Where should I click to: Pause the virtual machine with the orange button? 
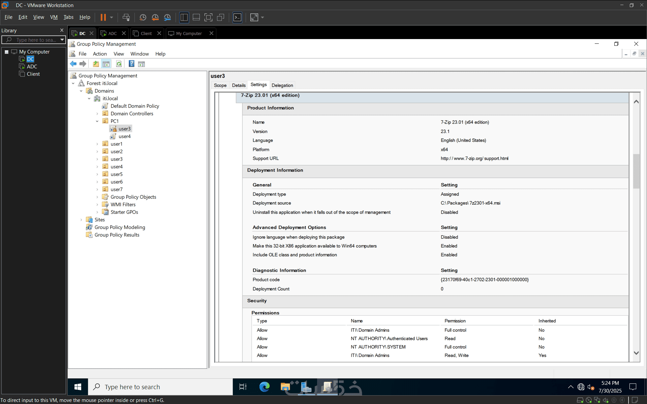pyautogui.click(x=103, y=17)
